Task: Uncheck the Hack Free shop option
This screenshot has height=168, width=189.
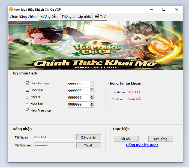Action: coord(27,110)
